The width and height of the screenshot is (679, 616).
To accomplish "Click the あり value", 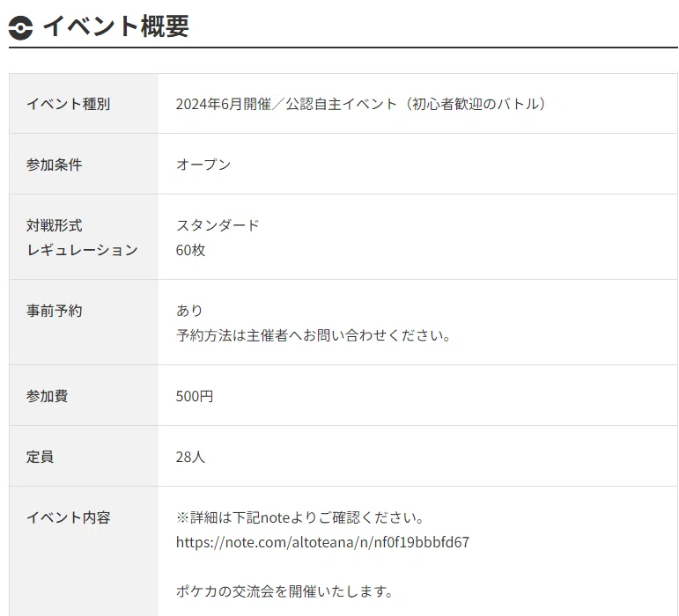I will [x=189, y=311].
